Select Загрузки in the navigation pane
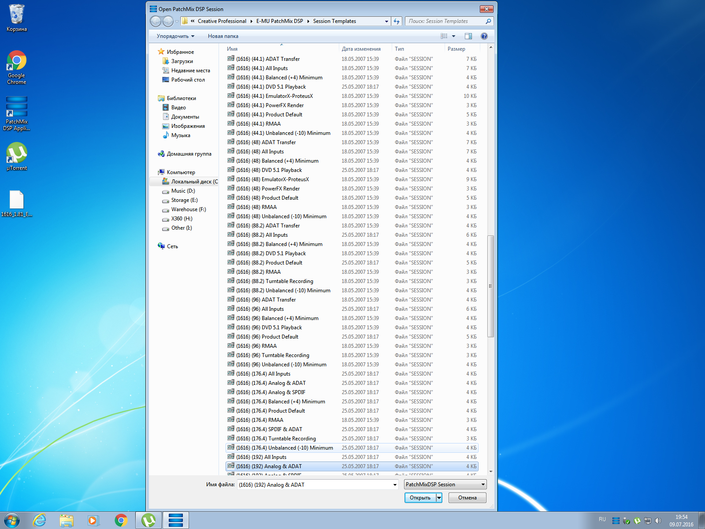 pos(182,61)
